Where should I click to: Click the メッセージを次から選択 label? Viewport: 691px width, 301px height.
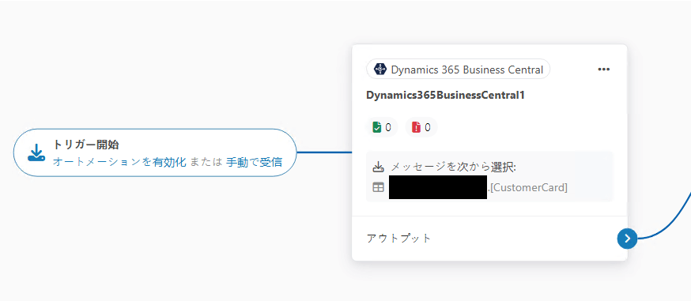454,167
